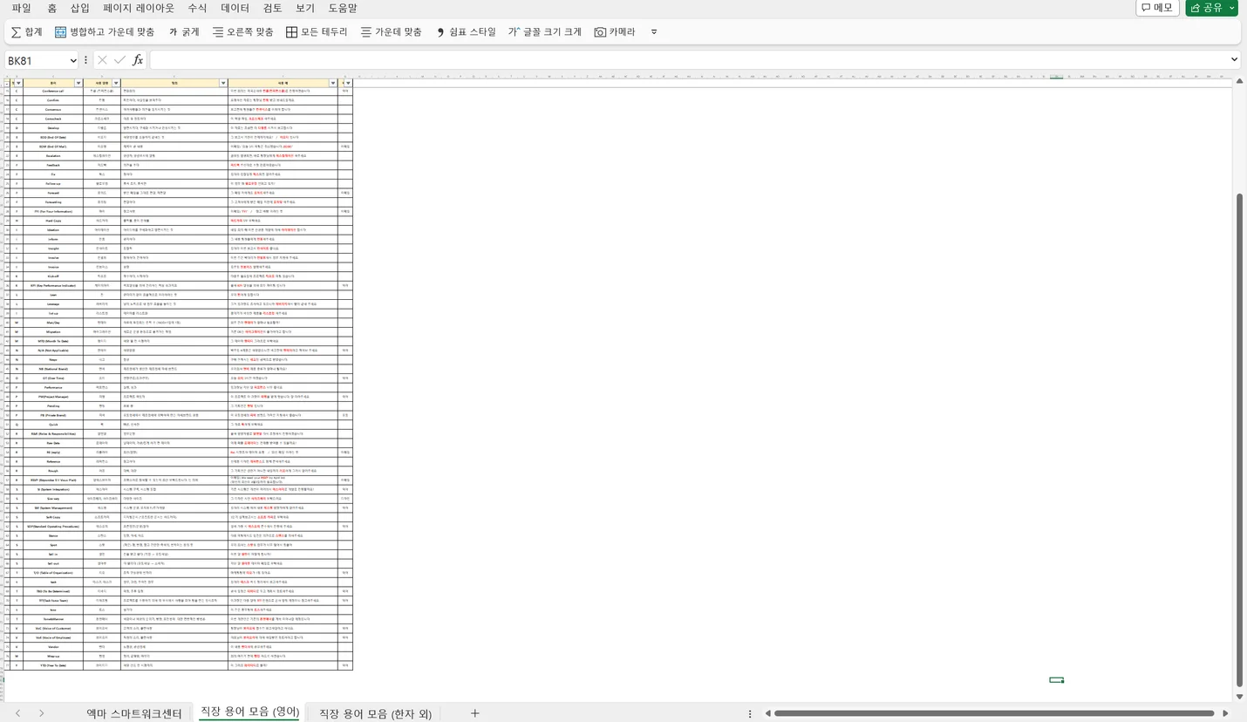This screenshot has height=722, width=1247.
Task: Open the 검토 ribbon tab
Action: click(x=273, y=8)
